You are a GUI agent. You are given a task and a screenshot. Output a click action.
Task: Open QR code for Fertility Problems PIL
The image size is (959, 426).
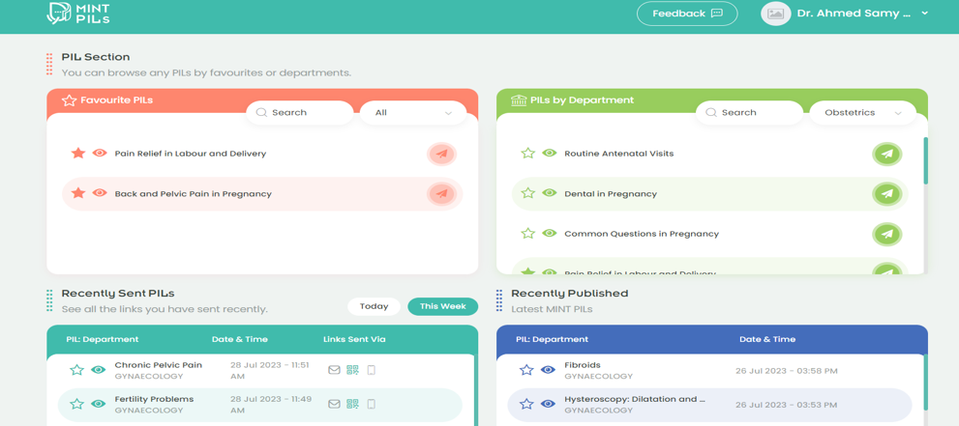click(x=352, y=404)
